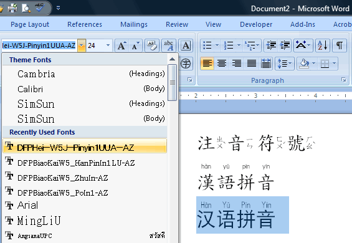Select DFPBiaoKaiW5_ZhuIn-AZ font

[x=85, y=178]
